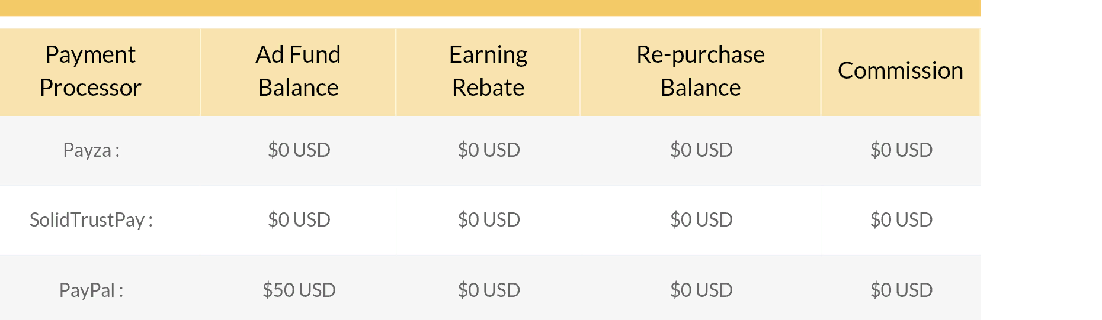
Task: Click PayPal's Re-purchase Balance amount
Action: click(x=701, y=290)
